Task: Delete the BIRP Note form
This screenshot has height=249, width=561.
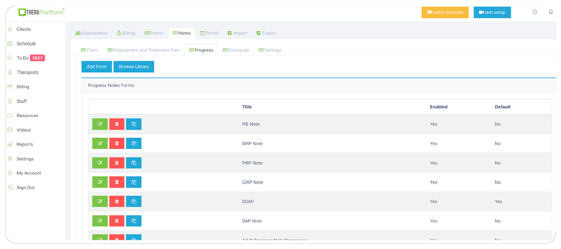Action: click(117, 143)
